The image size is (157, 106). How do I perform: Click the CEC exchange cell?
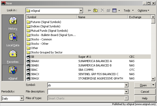132,57
